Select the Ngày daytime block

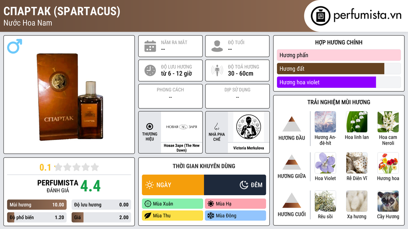click(x=173, y=185)
